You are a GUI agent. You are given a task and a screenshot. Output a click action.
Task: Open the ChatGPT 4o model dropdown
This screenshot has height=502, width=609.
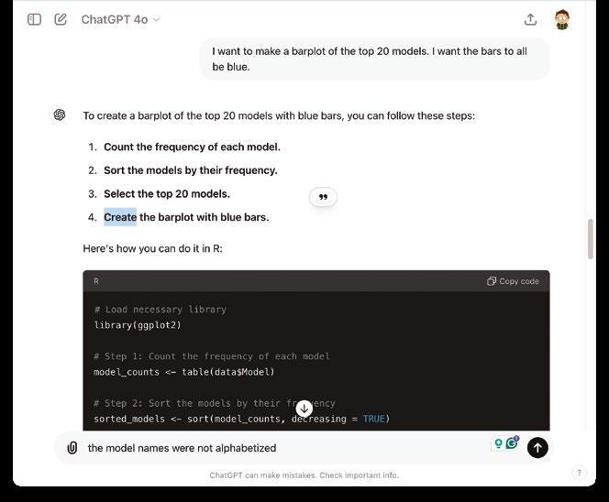120,19
